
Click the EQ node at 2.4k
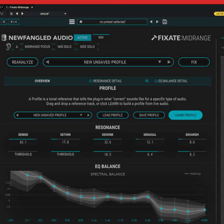click(x=148, y=197)
